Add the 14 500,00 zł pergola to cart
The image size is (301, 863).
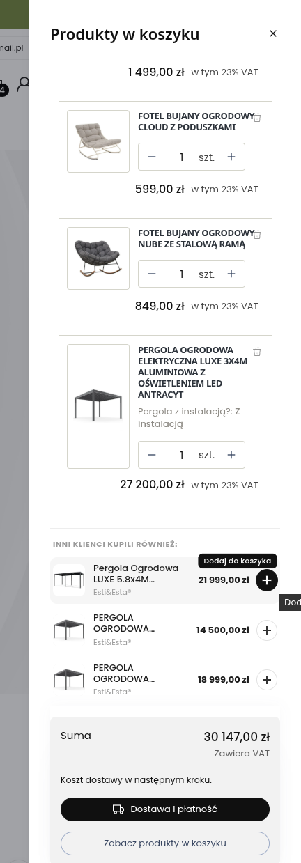click(x=267, y=630)
